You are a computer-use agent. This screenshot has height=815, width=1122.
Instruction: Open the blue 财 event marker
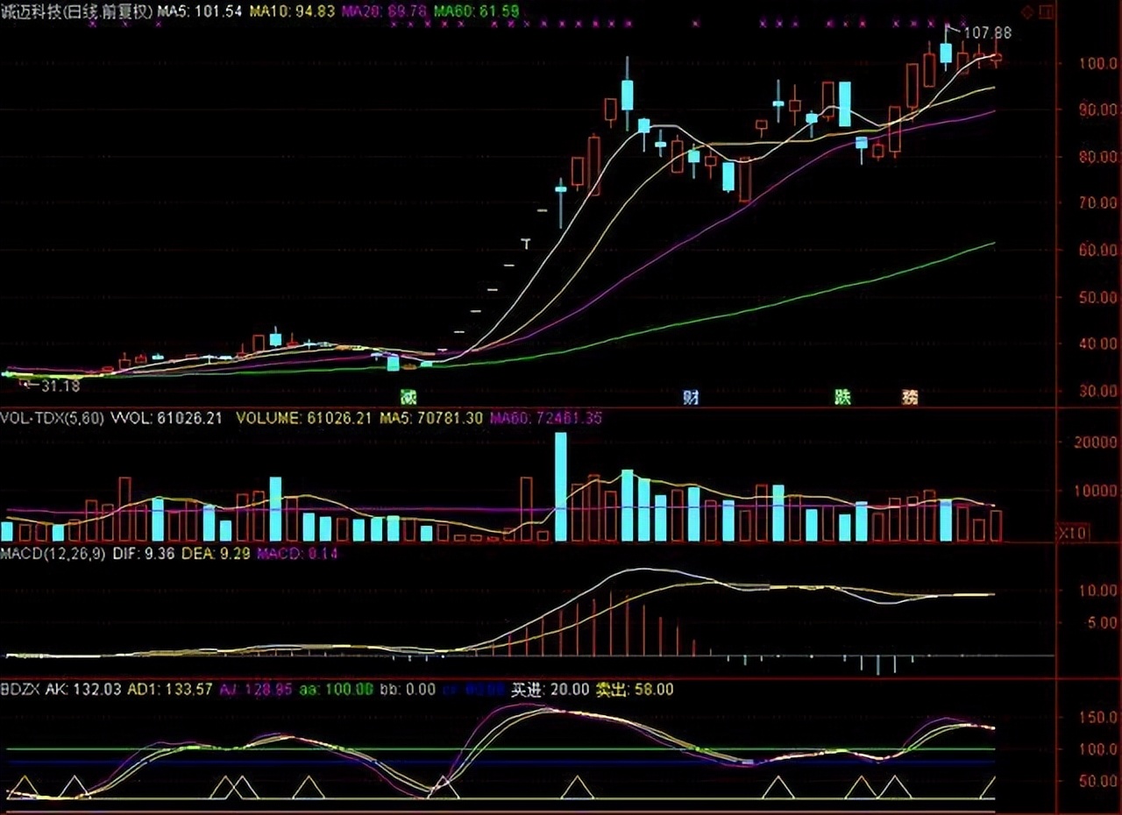pos(692,397)
